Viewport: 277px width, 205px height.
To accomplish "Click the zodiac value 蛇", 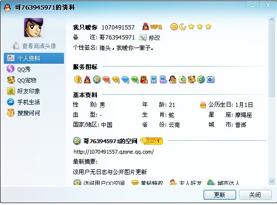I will click(171, 115).
